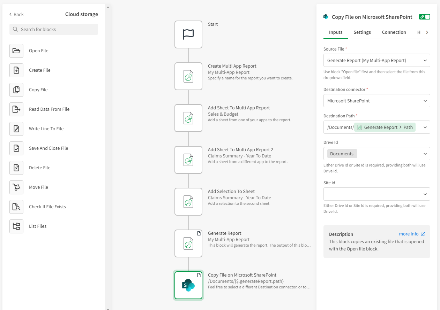Expand the Destination connector dropdown

pos(376,101)
